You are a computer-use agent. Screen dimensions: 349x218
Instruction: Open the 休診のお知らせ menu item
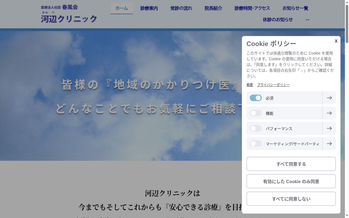click(x=278, y=20)
